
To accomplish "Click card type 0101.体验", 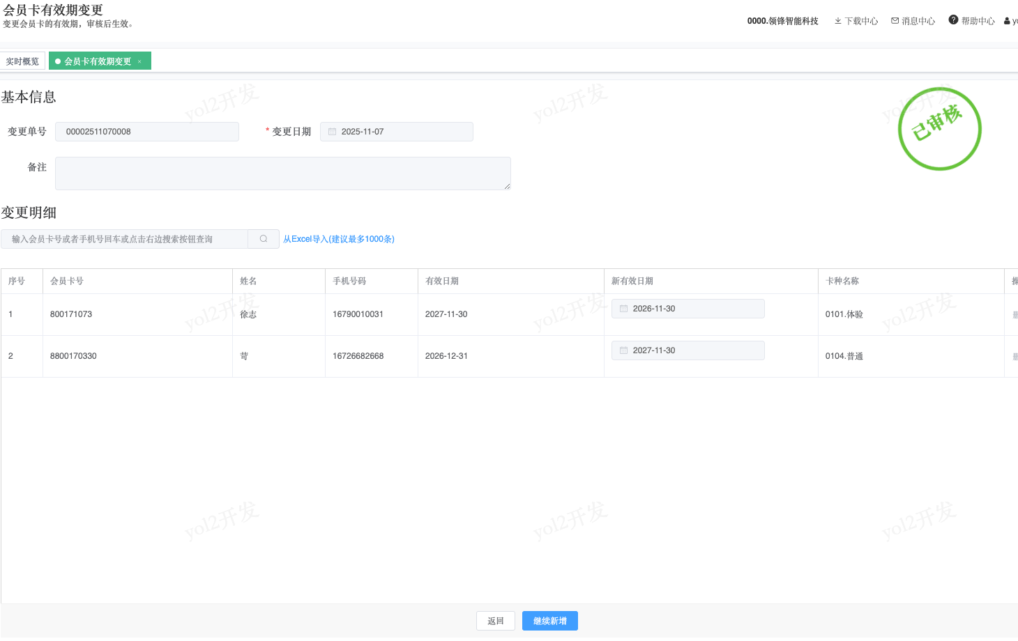I will coord(844,314).
